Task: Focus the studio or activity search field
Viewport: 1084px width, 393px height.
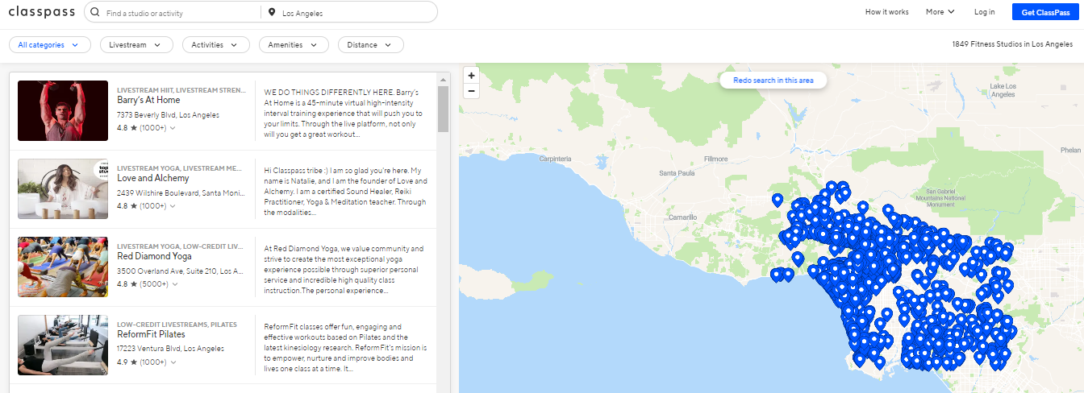Action: coord(177,13)
